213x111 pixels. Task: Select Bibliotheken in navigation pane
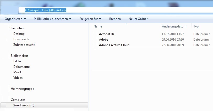(19, 56)
